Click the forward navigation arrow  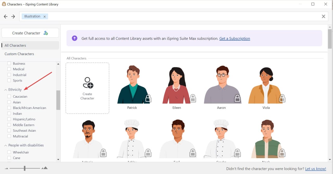(12, 16)
